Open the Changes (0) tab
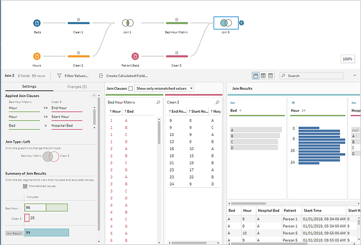The image size is (361, 245). (x=77, y=87)
